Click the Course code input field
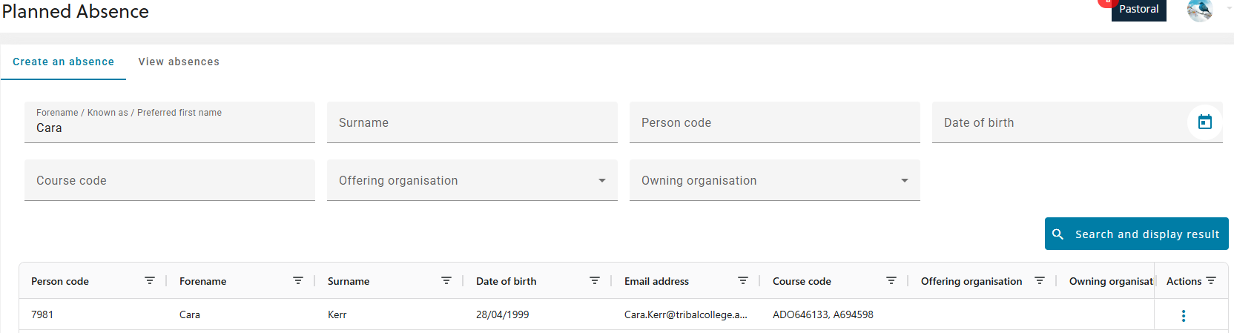Viewport: 1234px width, 333px height. (x=169, y=180)
